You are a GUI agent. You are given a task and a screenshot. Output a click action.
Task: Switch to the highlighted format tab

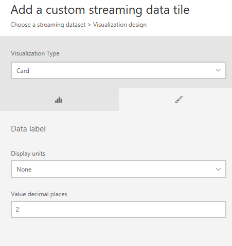tap(175, 100)
